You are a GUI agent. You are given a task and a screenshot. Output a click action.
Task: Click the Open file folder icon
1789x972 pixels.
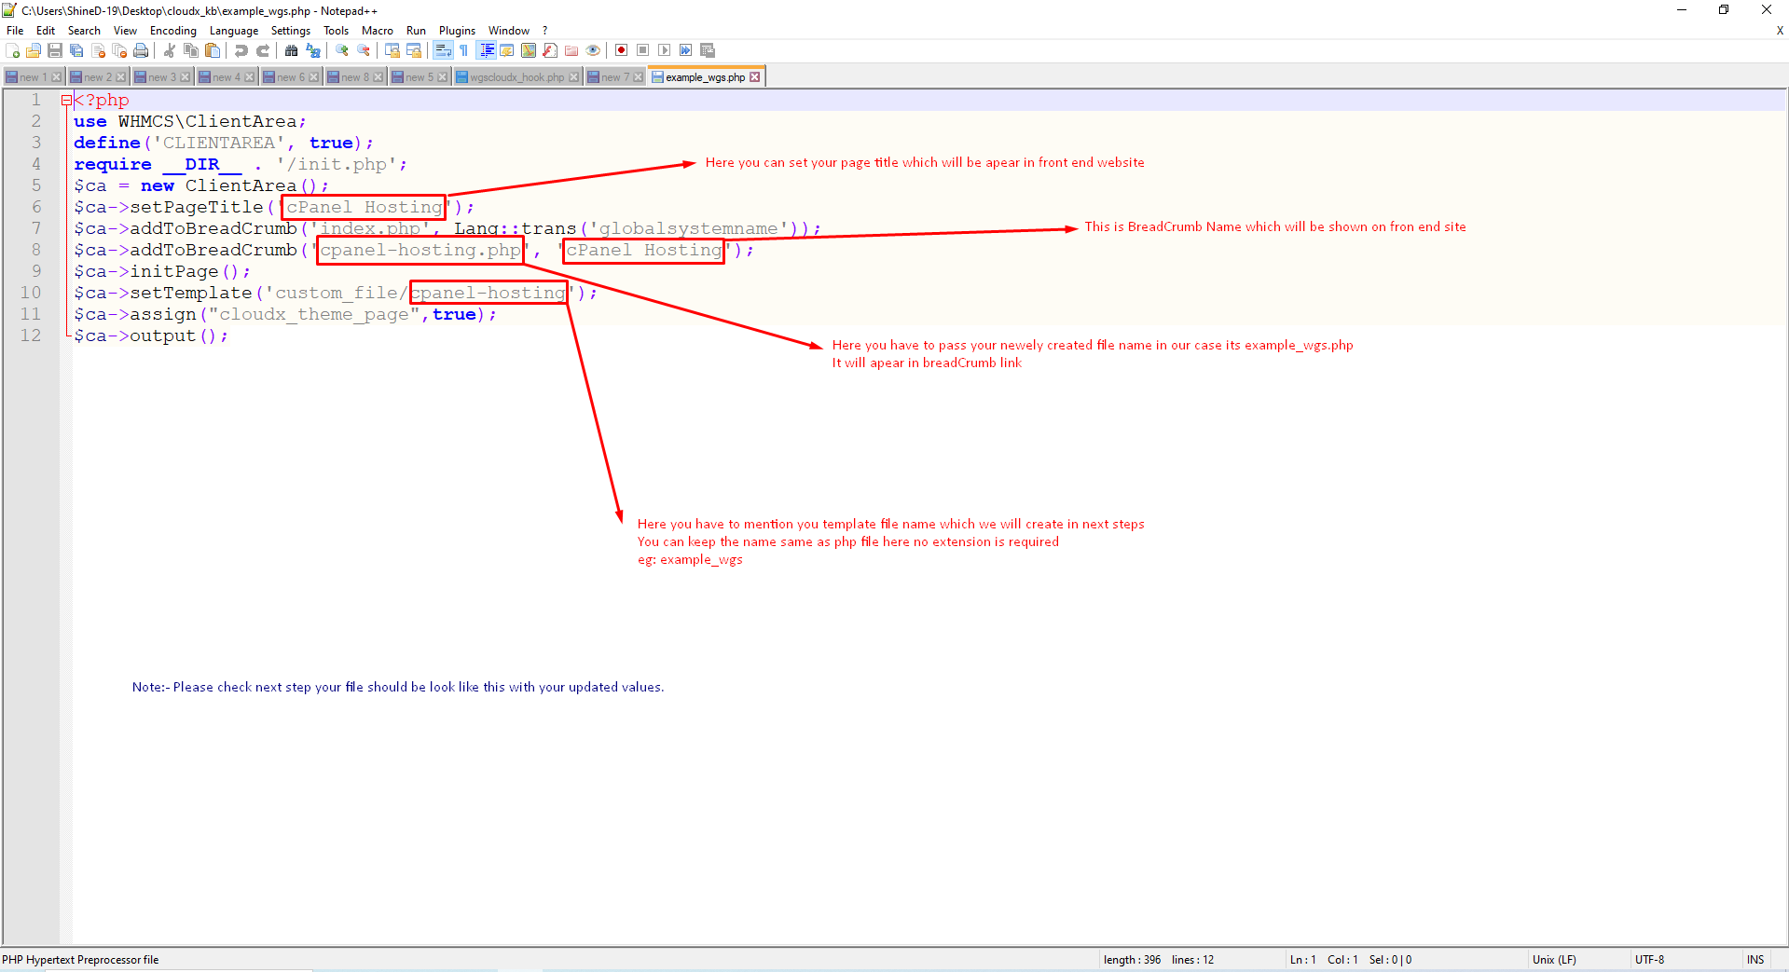click(34, 50)
